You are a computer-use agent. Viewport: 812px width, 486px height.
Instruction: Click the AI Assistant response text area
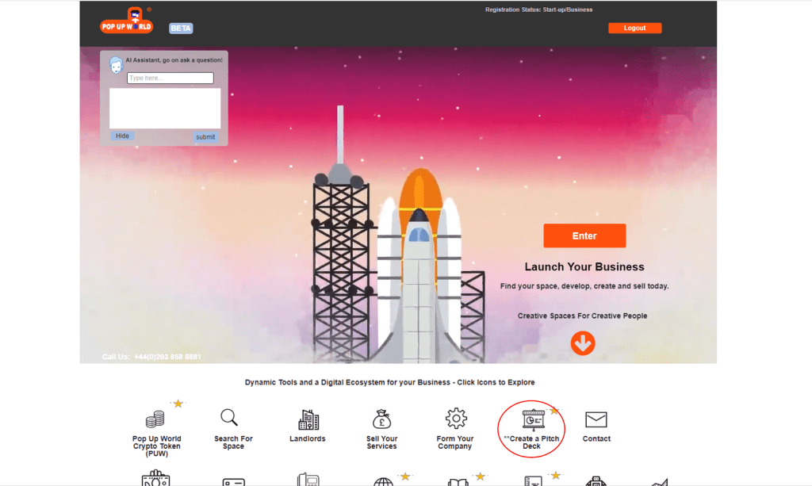(x=165, y=108)
